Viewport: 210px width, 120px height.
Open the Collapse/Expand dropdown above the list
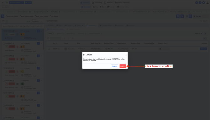(x=37, y=21)
